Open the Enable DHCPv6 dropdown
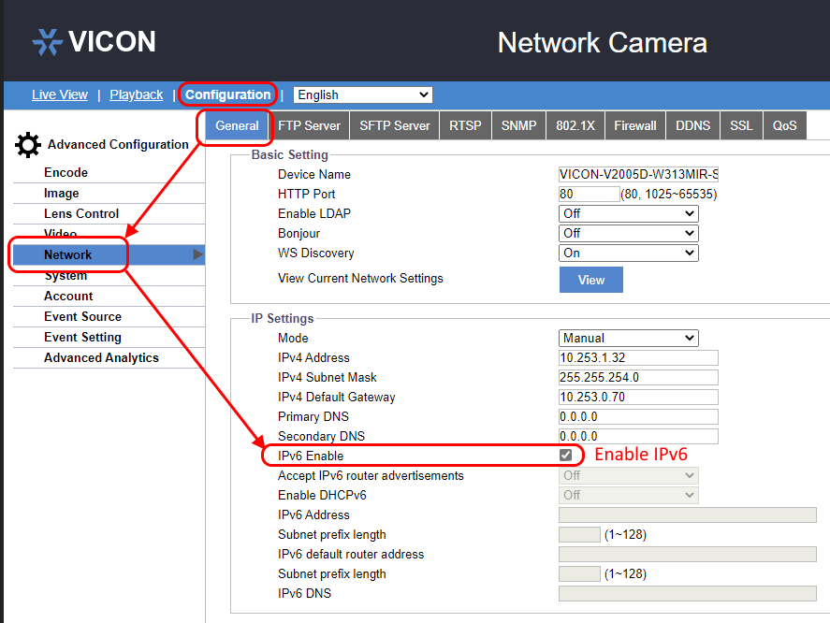 click(628, 495)
